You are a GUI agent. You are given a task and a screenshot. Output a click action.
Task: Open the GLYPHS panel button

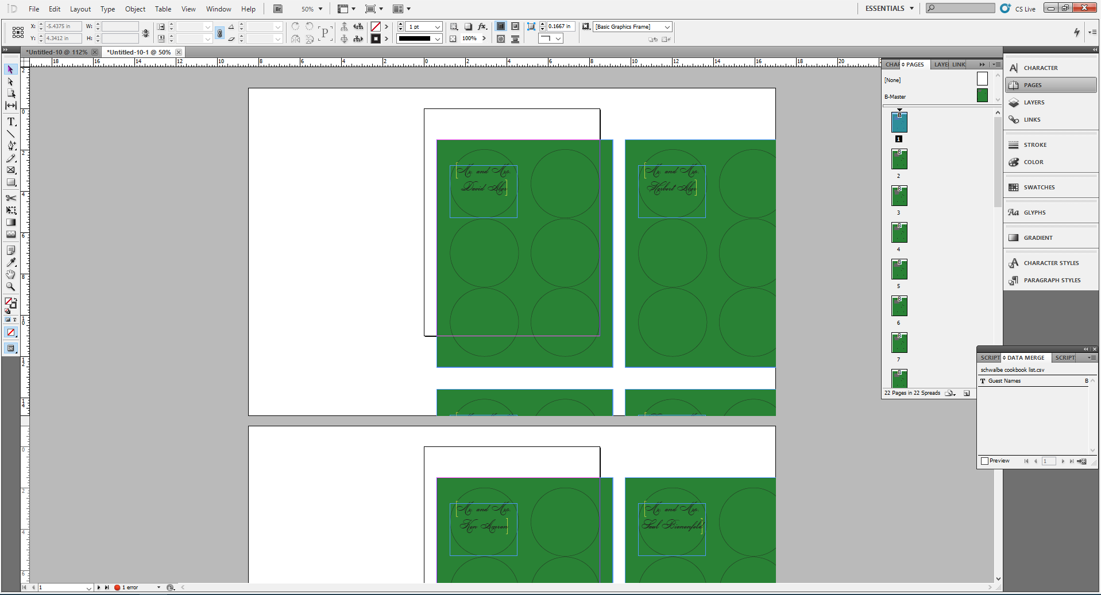tap(1050, 212)
